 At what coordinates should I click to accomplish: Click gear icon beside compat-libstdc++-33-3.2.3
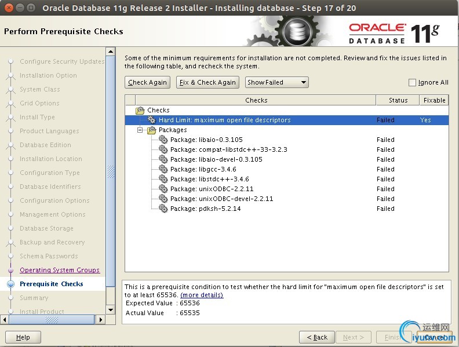coord(163,149)
